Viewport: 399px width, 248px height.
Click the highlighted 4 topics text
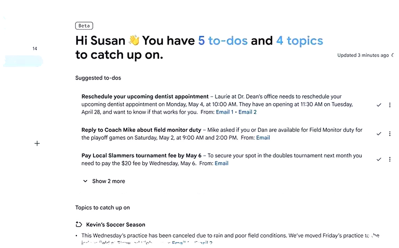click(x=299, y=41)
